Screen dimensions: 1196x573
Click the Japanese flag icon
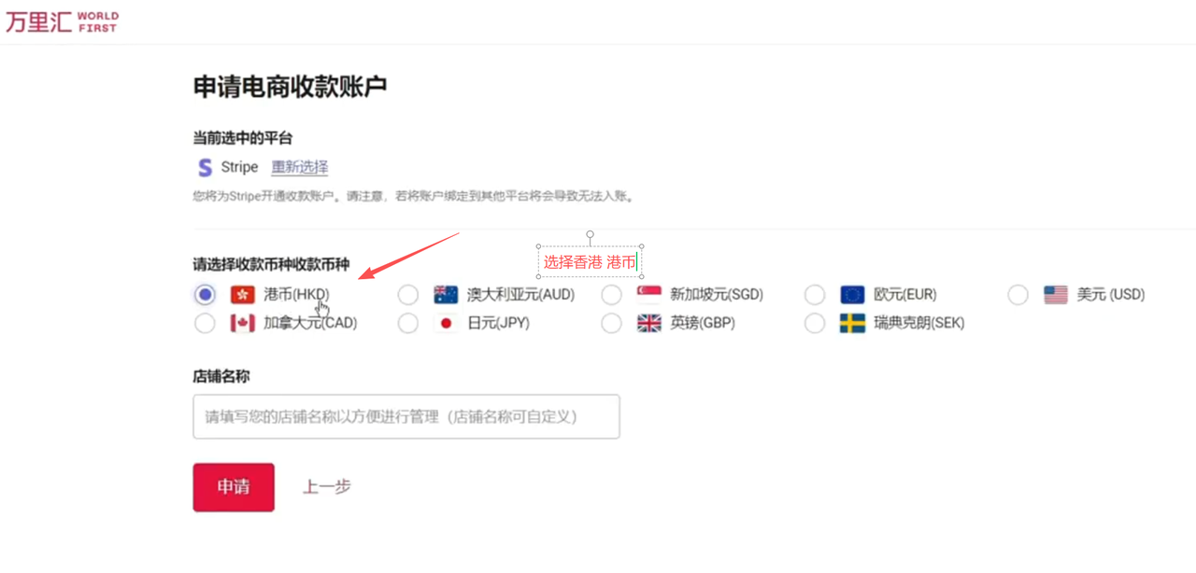click(x=446, y=324)
